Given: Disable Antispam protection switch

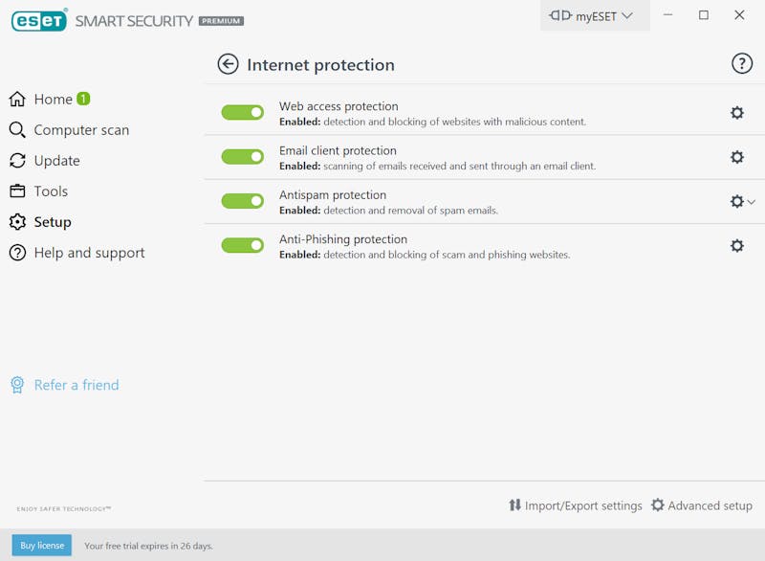Looking at the screenshot, I should [243, 201].
